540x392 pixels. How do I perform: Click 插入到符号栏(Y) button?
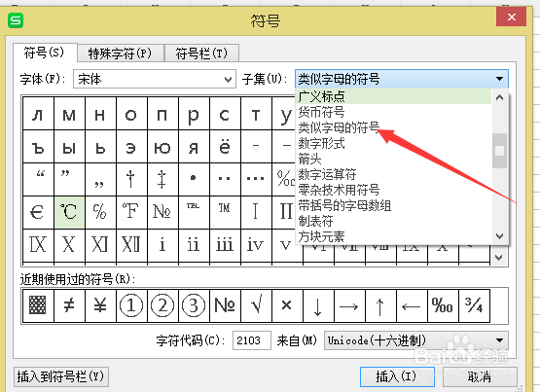pos(61,376)
